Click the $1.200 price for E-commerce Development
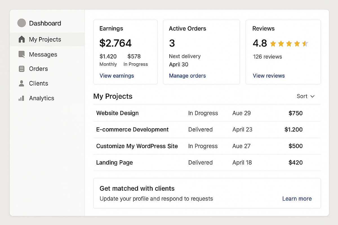Viewport: 338px width, 225px height. [293, 130]
